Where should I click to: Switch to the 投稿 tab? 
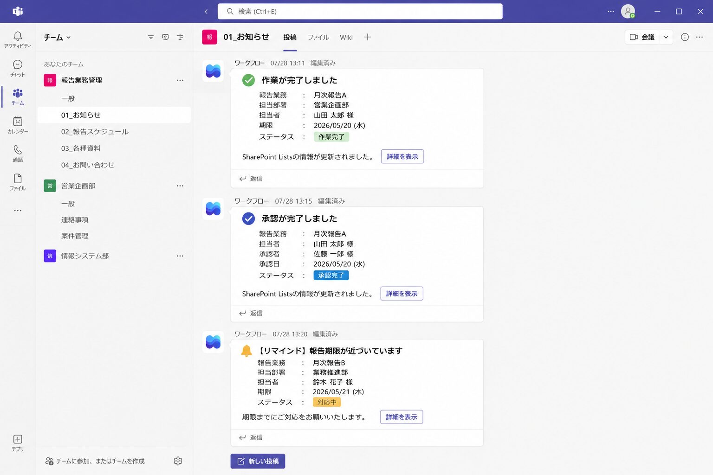(x=290, y=38)
